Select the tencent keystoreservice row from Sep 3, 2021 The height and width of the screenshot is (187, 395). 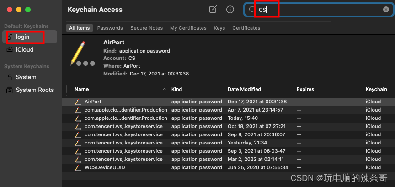click(228, 151)
